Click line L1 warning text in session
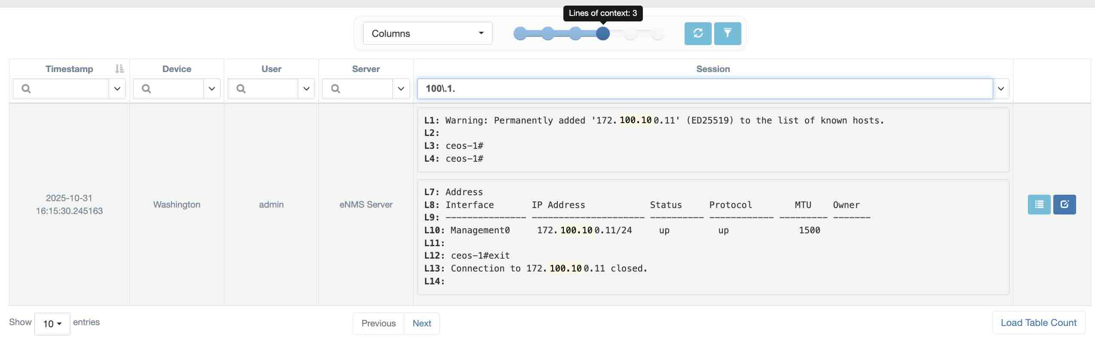This screenshot has height=362, width=1095. [x=654, y=121]
